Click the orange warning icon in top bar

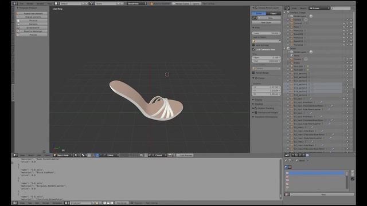(151, 4)
